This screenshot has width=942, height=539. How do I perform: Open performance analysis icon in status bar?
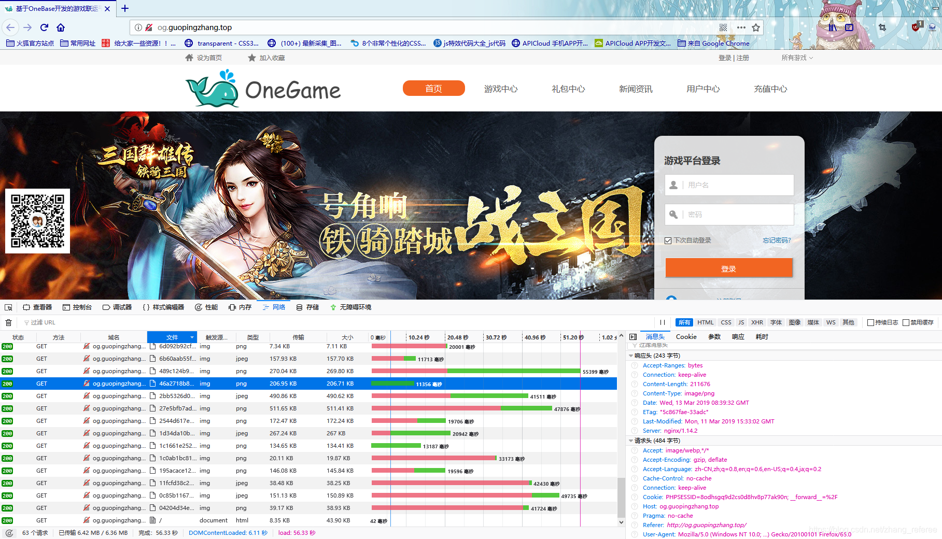[9, 533]
